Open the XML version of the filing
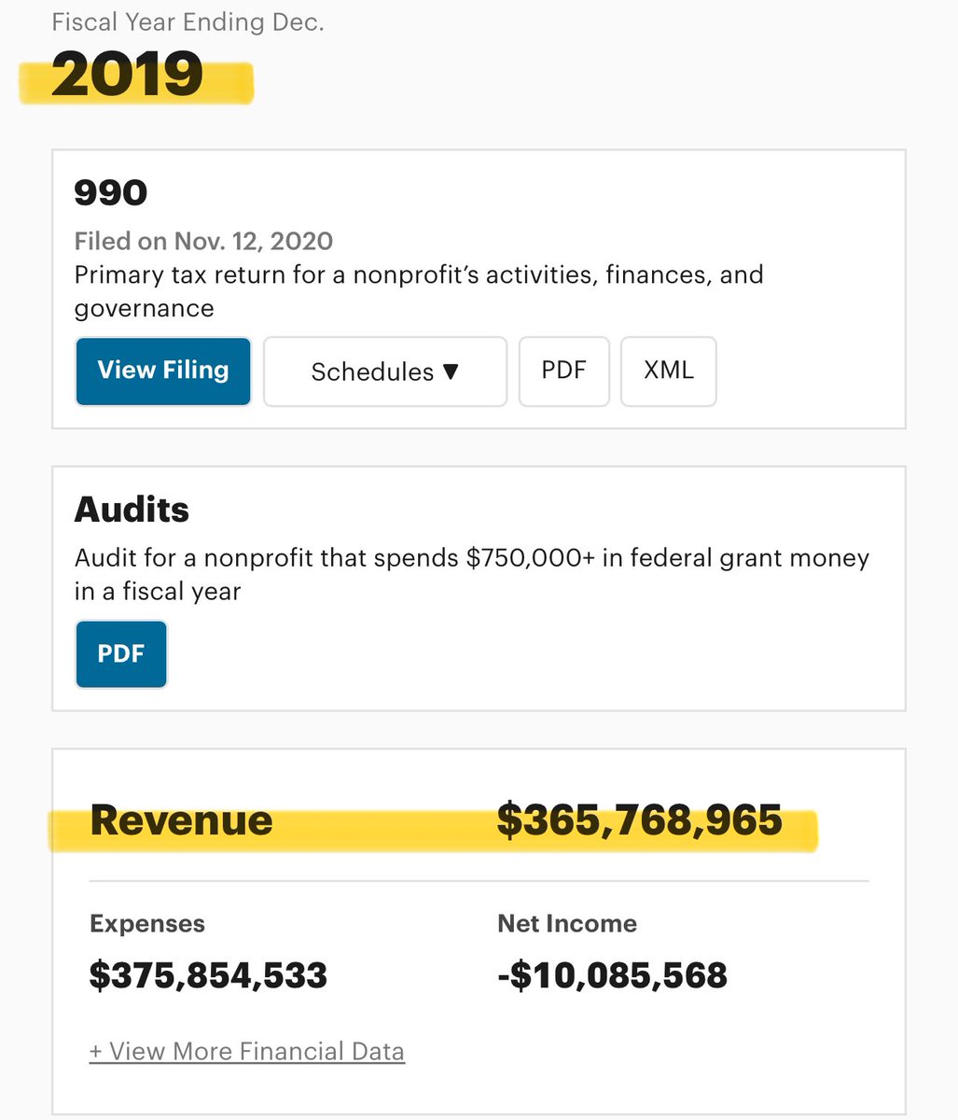The height and width of the screenshot is (1120, 958). (x=668, y=371)
